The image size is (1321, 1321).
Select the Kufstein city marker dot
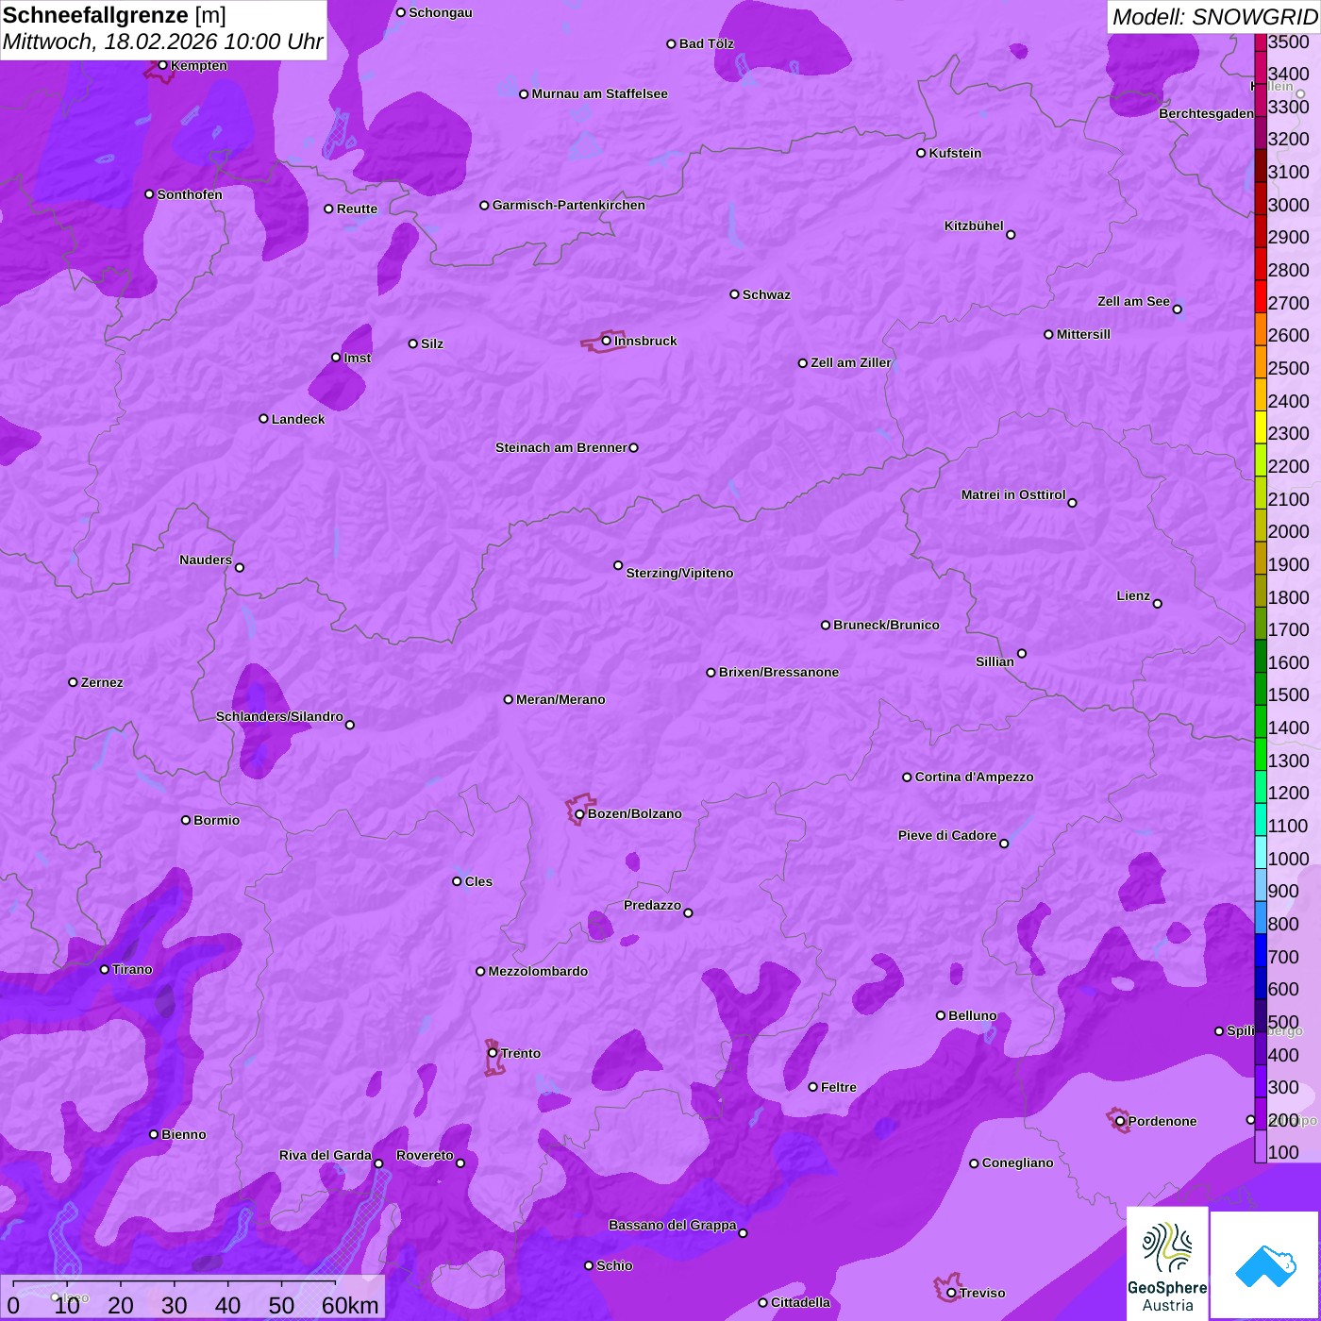coord(921,153)
